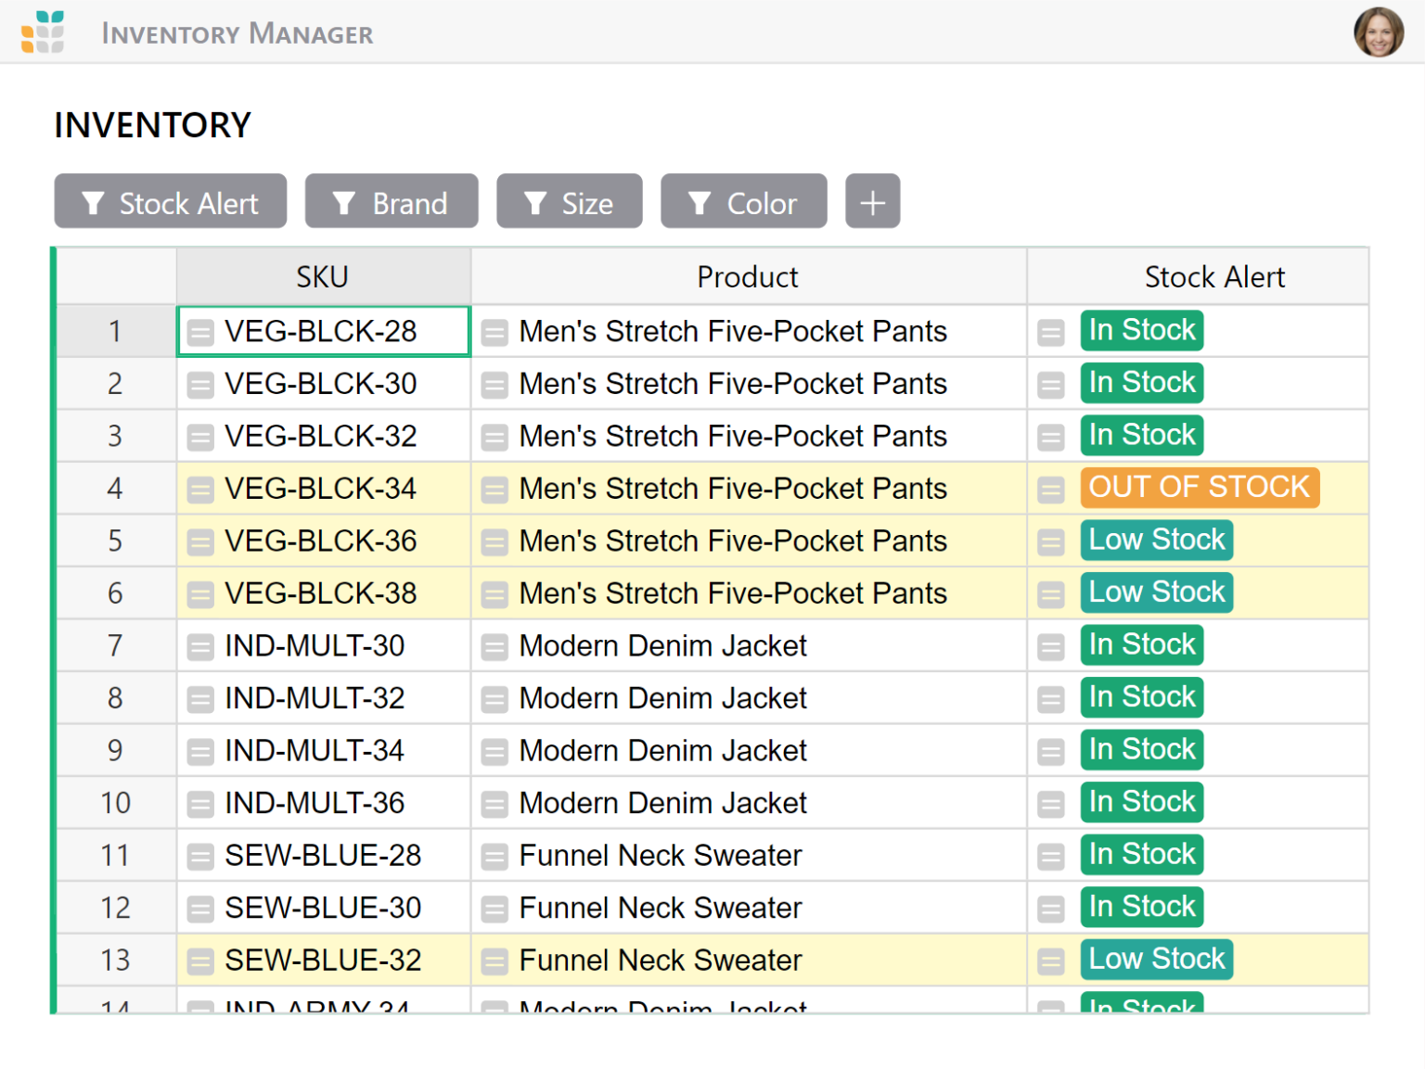Open the Stock Alert filter
This screenshot has height=1069, width=1425.
point(170,201)
